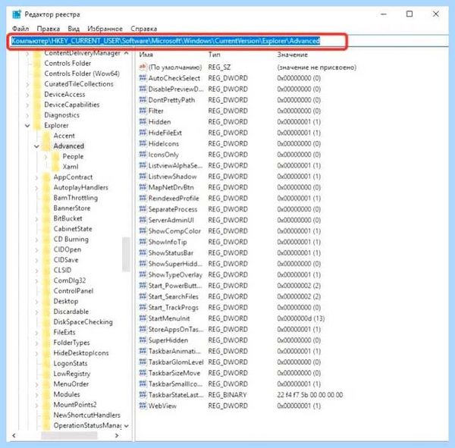The height and width of the screenshot is (448, 455).
Task: Select the SeparateProcess value name
Action: click(x=173, y=209)
